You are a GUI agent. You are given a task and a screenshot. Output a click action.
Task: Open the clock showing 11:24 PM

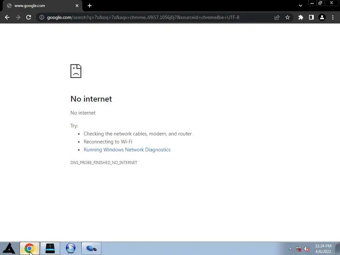(x=323, y=249)
